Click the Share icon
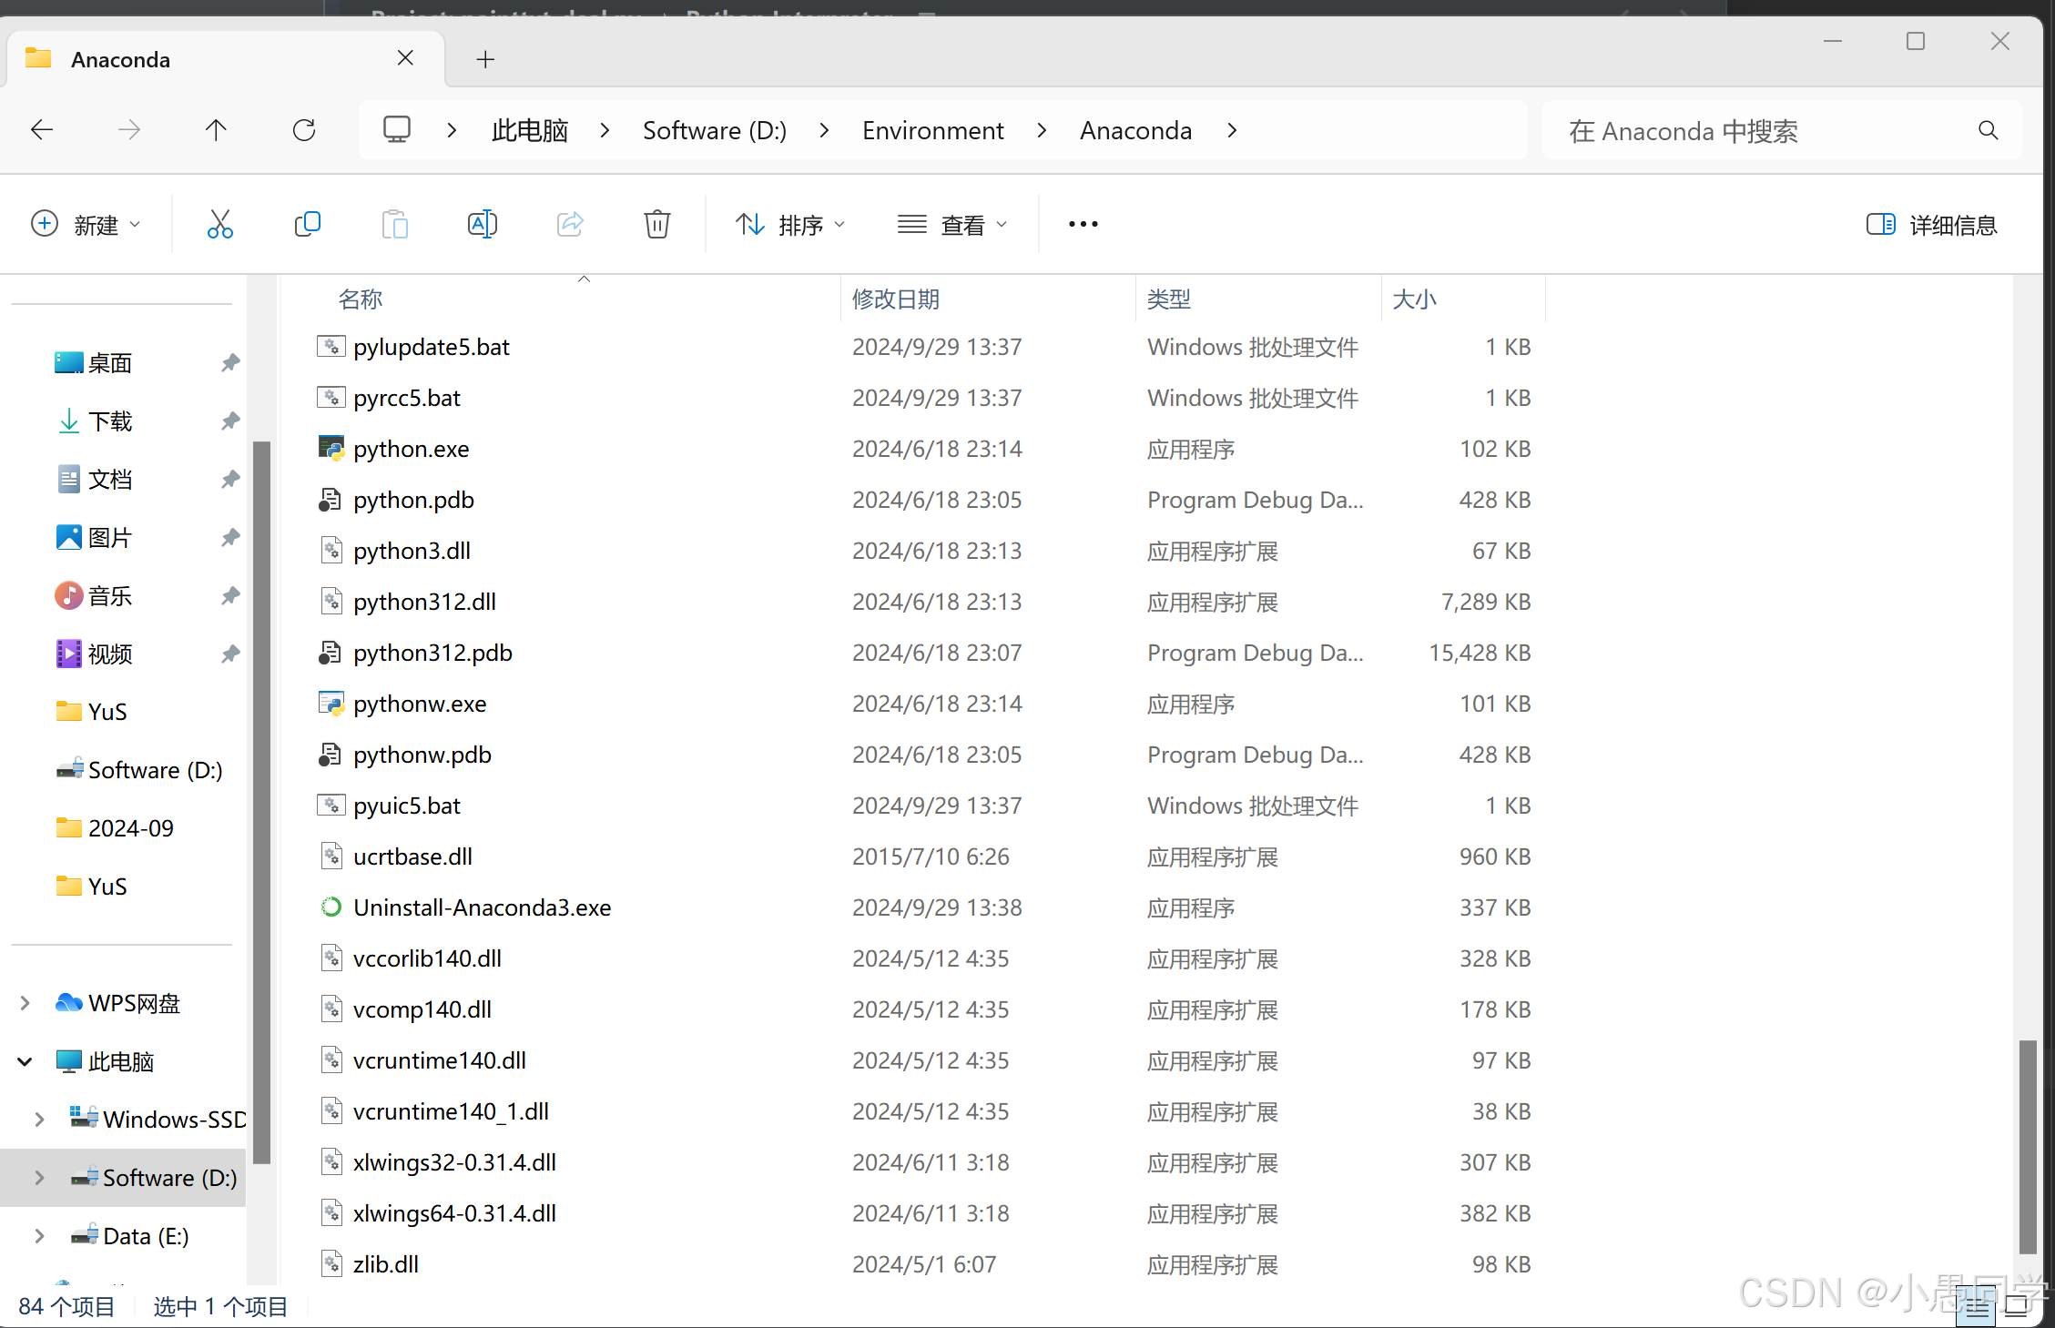2055x1328 pixels. tap(570, 224)
